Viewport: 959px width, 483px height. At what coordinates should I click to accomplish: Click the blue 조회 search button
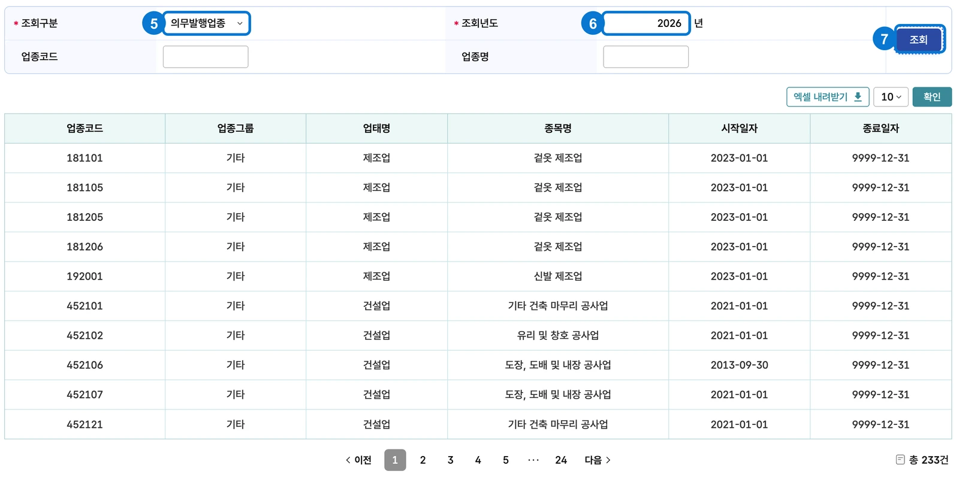click(x=919, y=40)
